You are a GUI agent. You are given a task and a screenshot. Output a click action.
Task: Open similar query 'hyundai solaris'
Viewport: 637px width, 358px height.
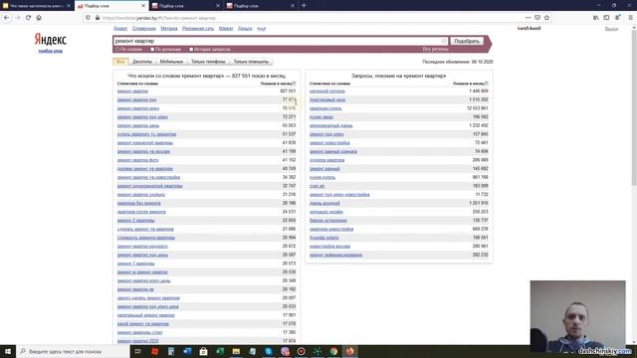click(x=324, y=238)
